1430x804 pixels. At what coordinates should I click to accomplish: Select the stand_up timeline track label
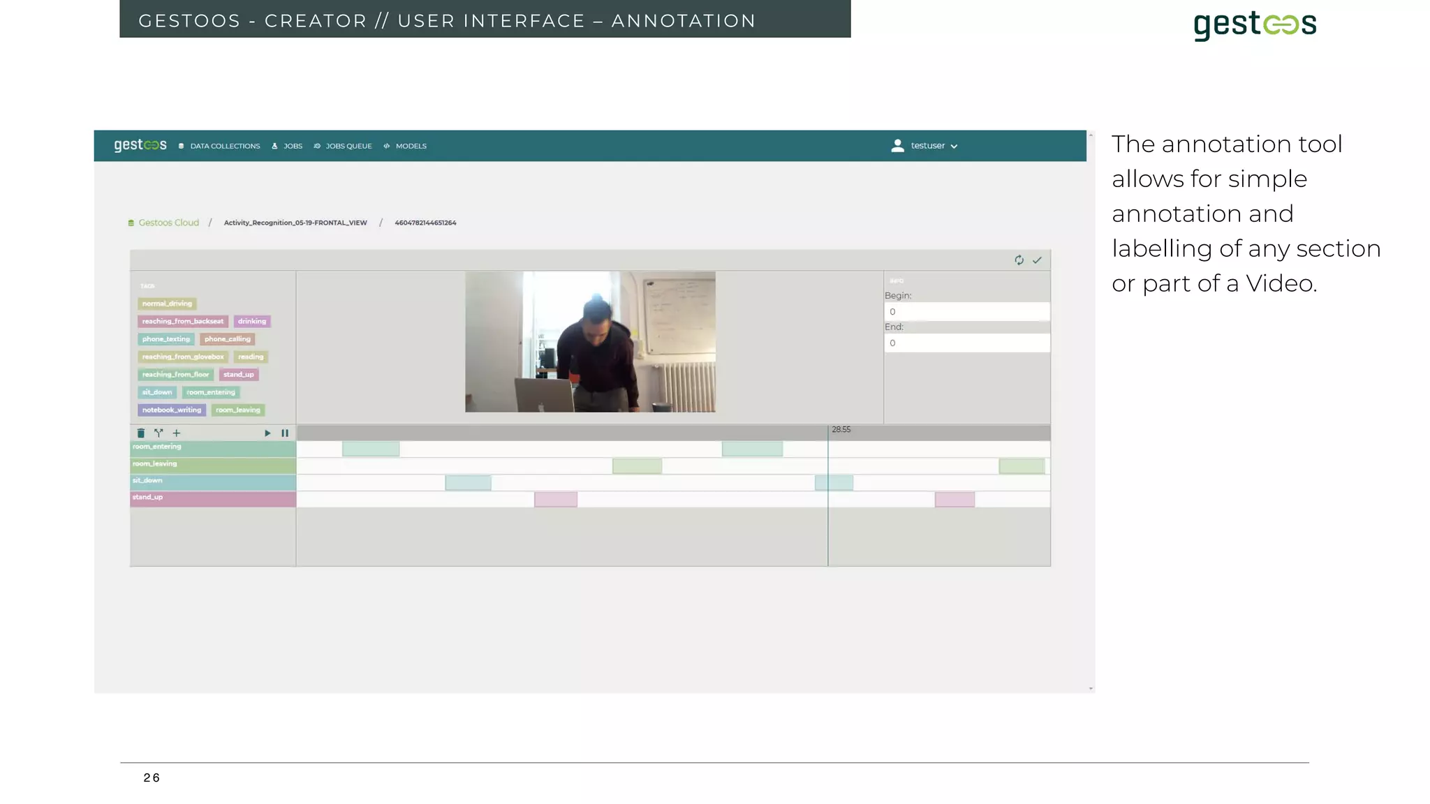(213, 499)
